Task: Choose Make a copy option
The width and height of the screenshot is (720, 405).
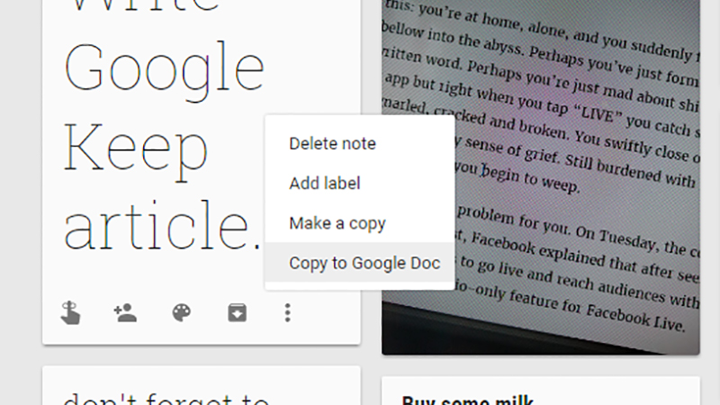Action: pyautogui.click(x=360, y=223)
